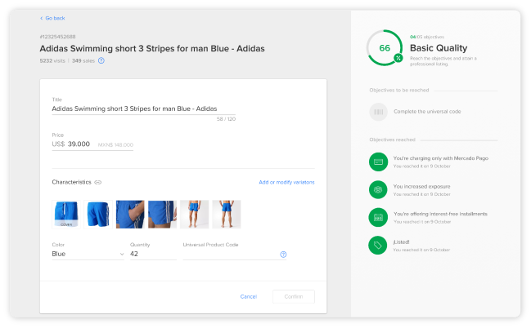Click the listing ID #12325452688
531x328 pixels.
57,37
